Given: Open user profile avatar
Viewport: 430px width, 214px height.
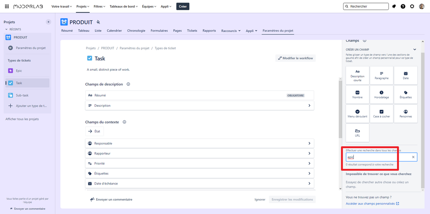Looking at the screenshot, I should click(x=422, y=6).
